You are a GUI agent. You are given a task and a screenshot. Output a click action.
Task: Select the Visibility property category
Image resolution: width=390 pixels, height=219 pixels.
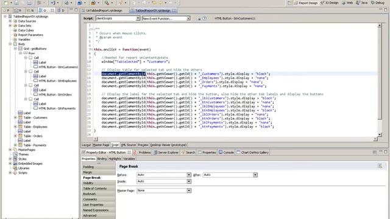click(99, 183)
